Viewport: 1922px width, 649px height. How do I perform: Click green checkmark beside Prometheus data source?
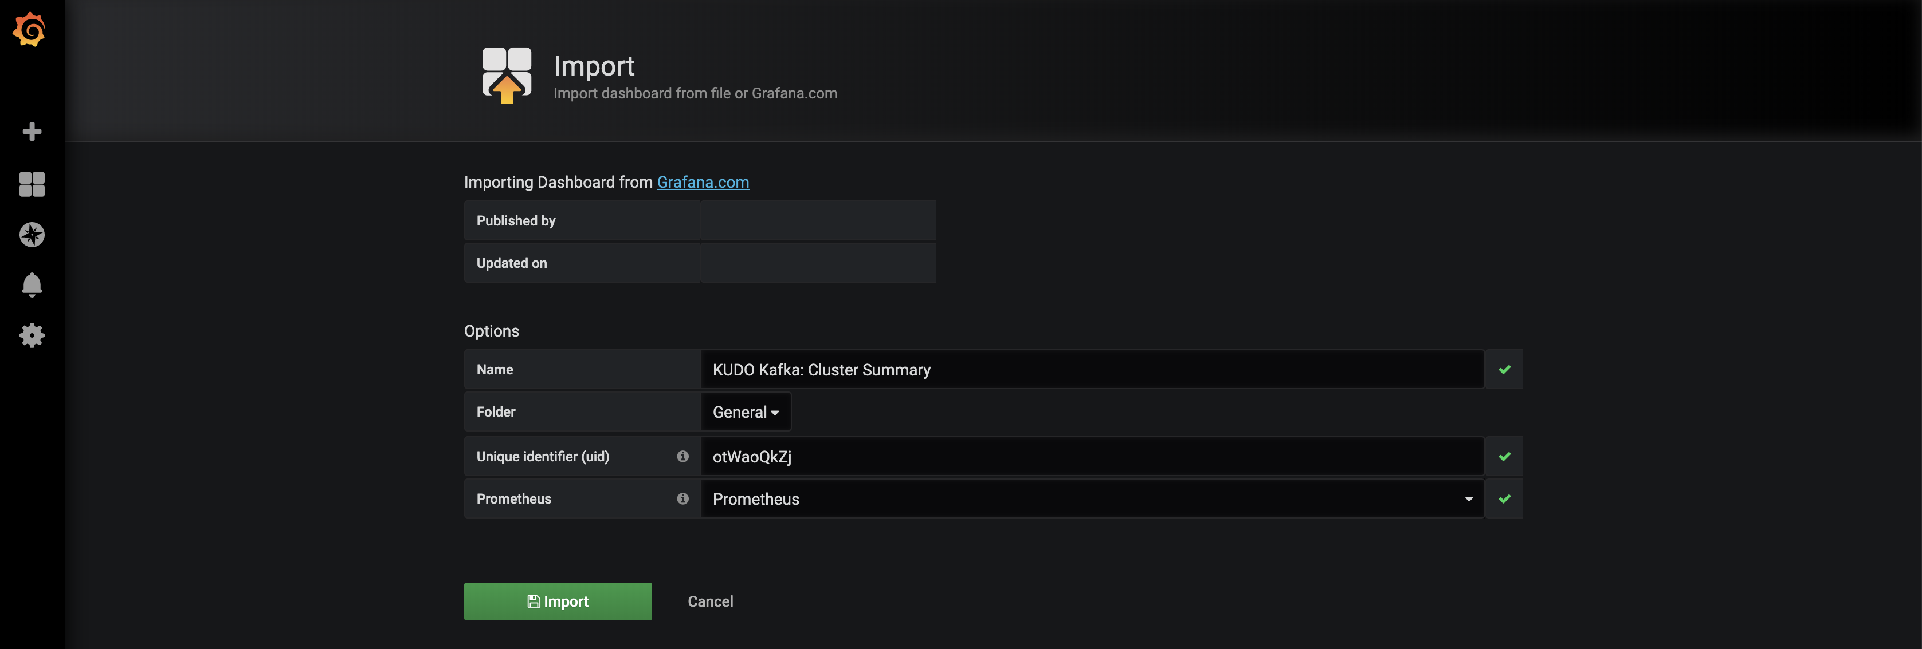(x=1504, y=498)
